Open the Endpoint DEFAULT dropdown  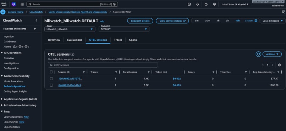[x=124, y=29]
